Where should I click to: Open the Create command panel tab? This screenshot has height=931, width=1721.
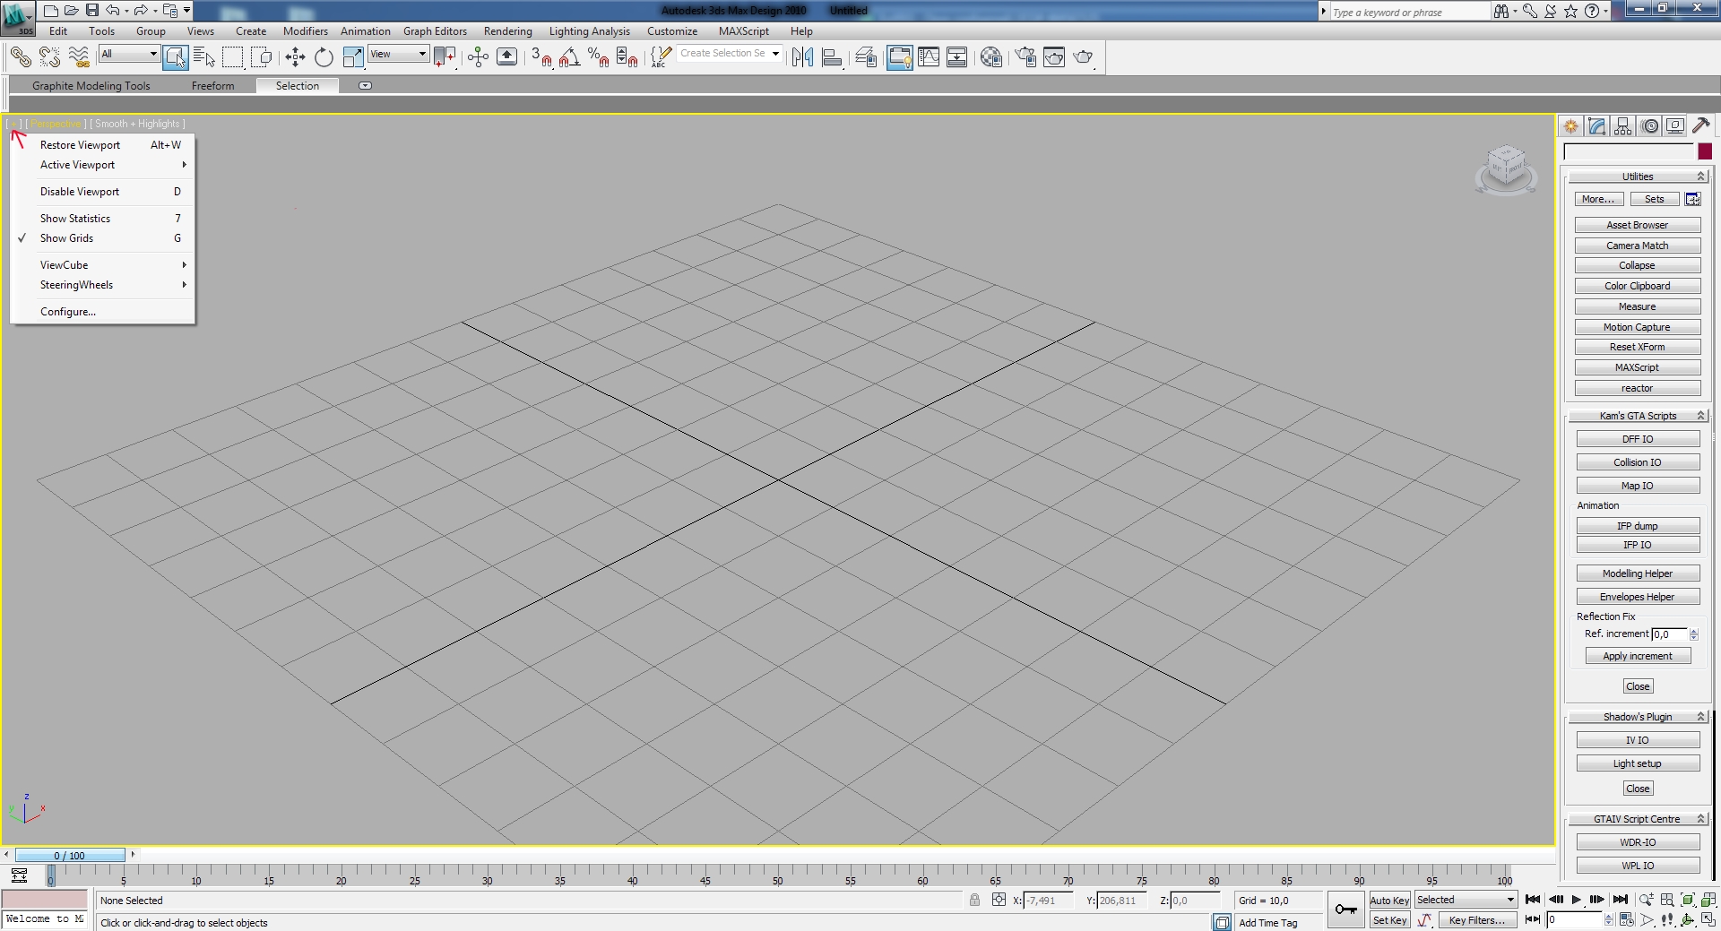coord(1570,126)
